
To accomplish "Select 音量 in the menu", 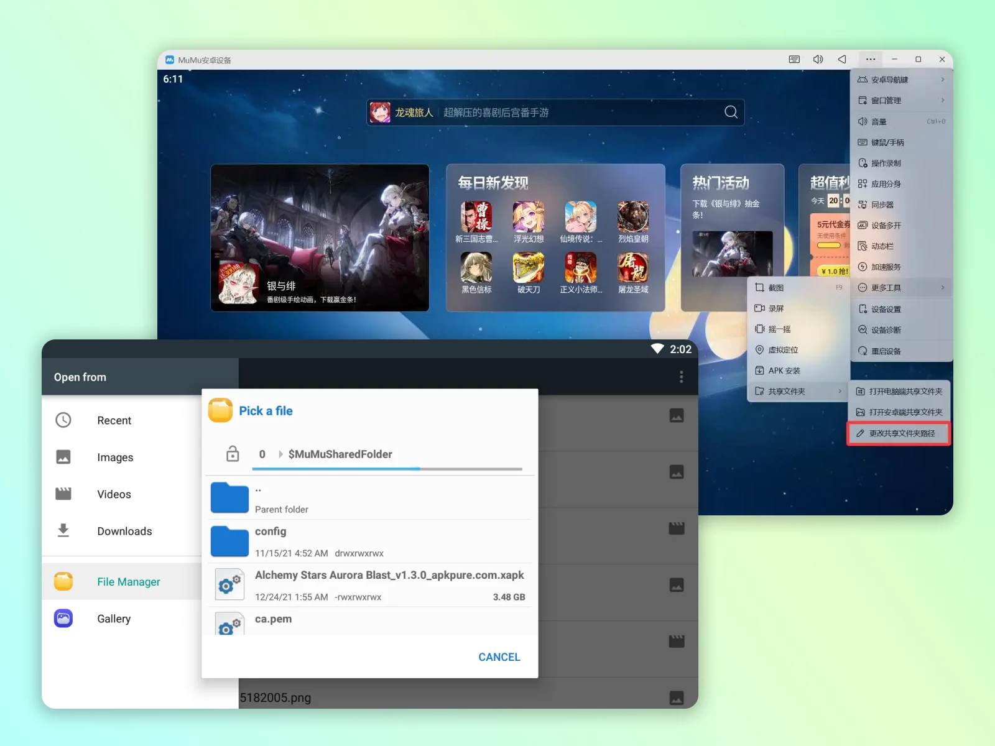I will 901,121.
